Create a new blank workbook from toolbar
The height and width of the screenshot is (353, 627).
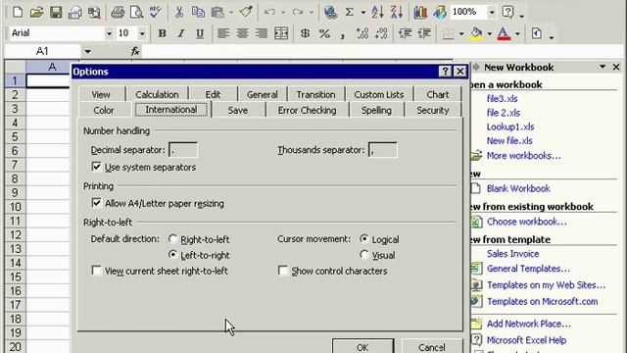[x=18, y=12]
